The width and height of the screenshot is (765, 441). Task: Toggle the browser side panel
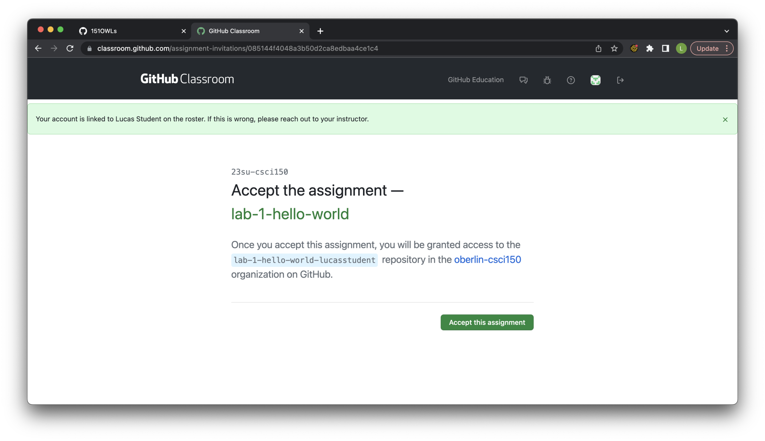tap(665, 48)
